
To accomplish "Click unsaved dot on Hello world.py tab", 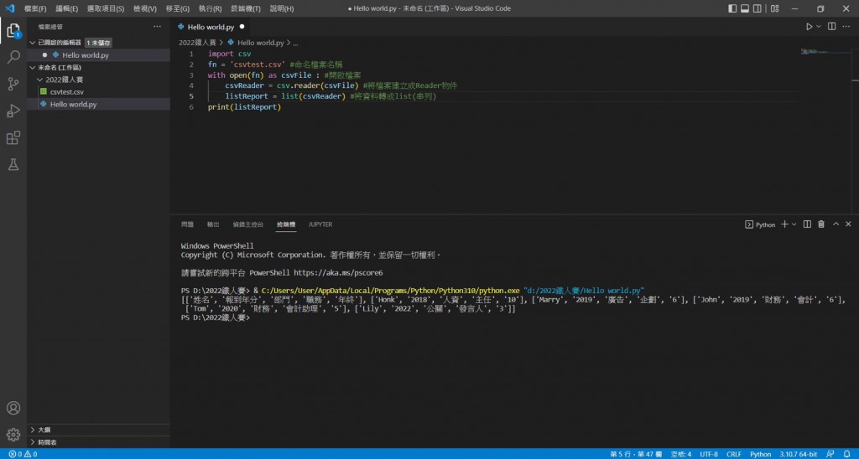I will (242, 26).
